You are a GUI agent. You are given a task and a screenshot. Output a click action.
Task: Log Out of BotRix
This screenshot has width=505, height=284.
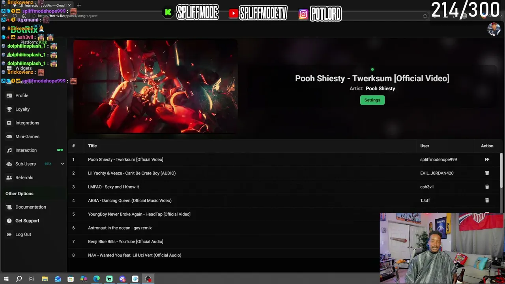coord(23,234)
